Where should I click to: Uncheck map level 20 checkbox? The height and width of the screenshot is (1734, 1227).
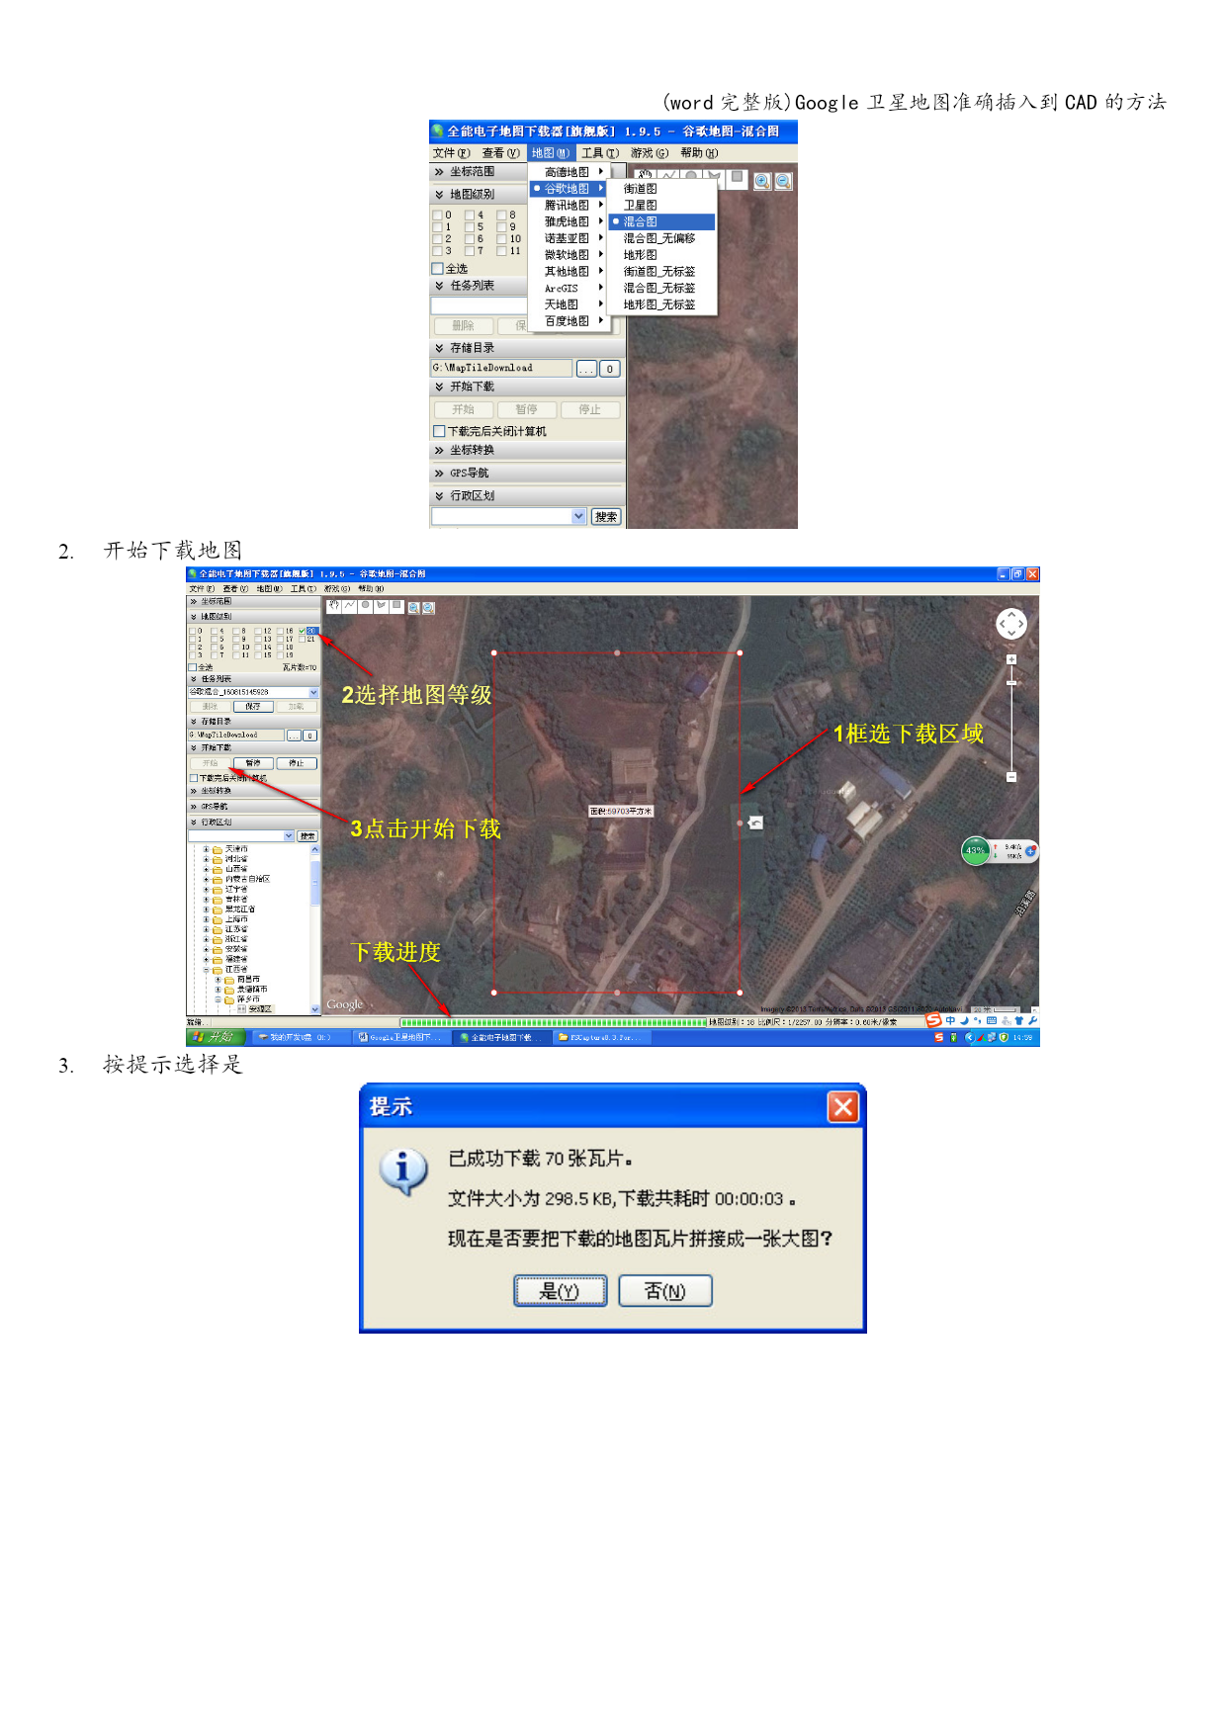click(302, 631)
